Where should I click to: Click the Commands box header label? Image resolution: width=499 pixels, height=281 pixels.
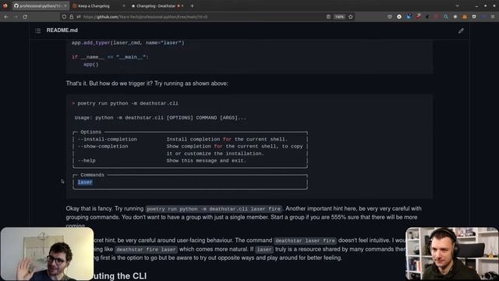(x=92, y=175)
